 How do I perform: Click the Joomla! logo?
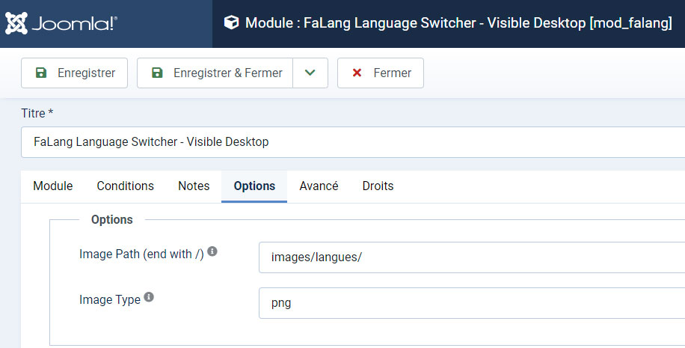pos(61,23)
